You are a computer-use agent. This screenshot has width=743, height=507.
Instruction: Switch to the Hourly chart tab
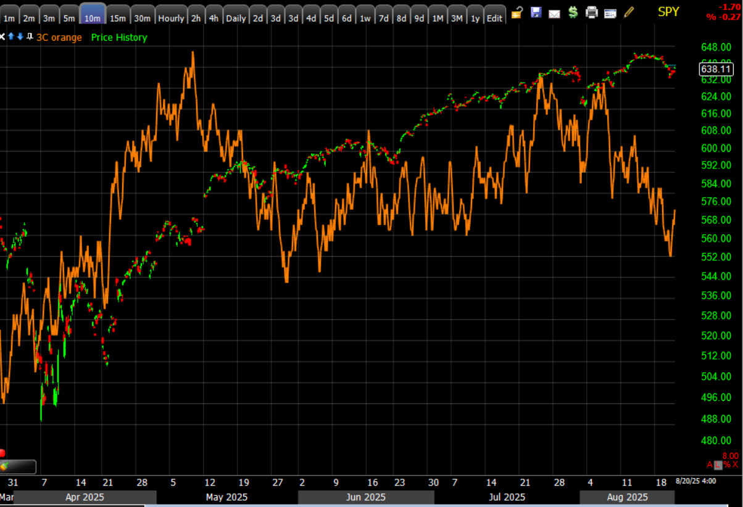point(171,18)
